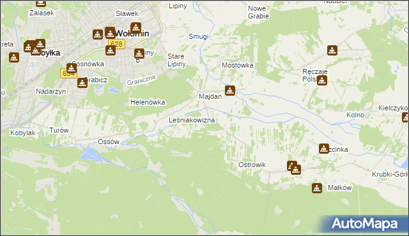
Task: Select the Mostówka label
Action: pyautogui.click(x=238, y=65)
